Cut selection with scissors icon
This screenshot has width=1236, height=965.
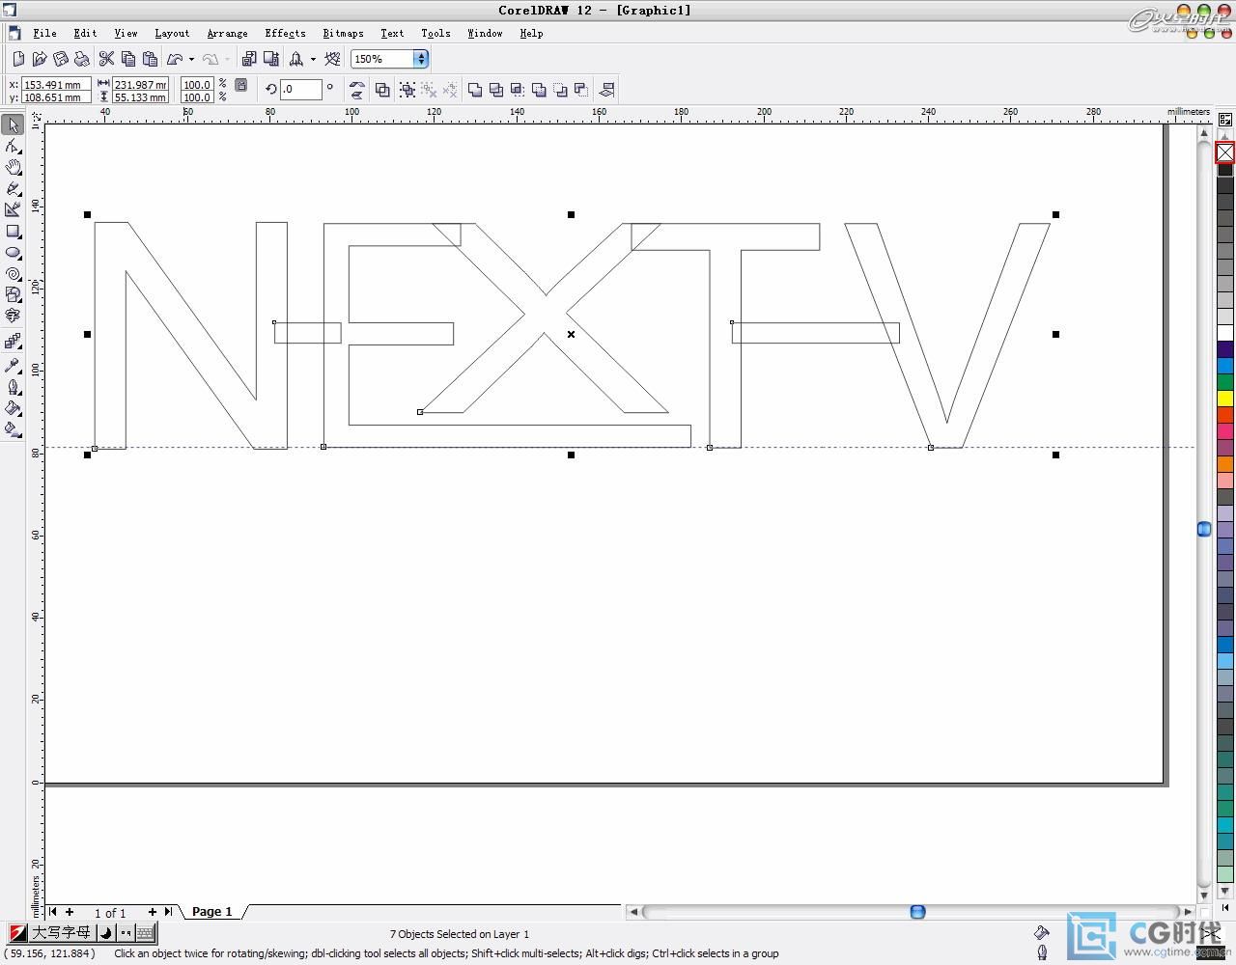coord(107,59)
